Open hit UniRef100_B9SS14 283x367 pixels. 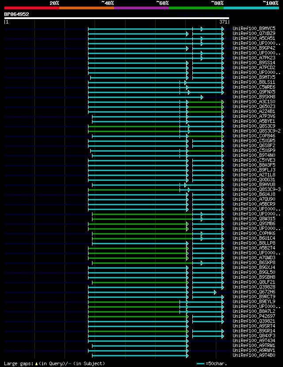pyautogui.click(x=254, y=63)
